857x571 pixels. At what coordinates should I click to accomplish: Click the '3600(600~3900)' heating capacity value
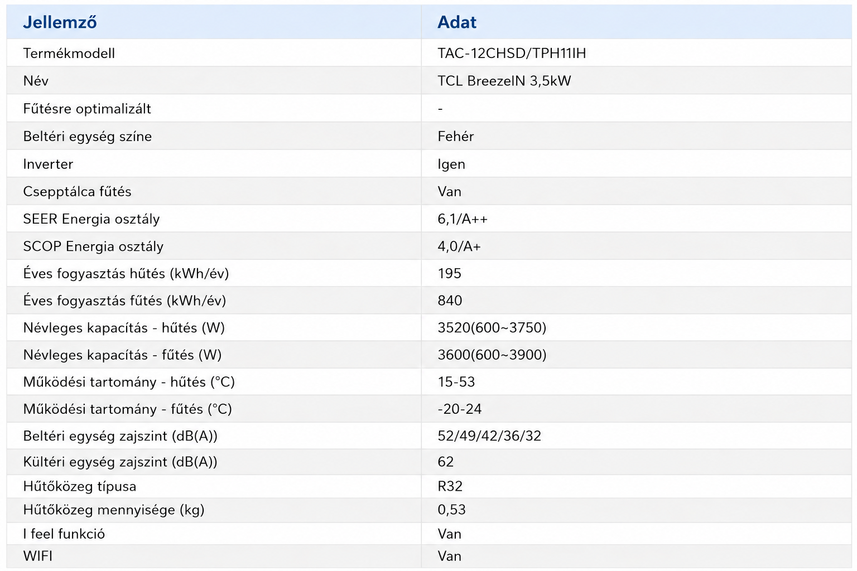pos(492,355)
